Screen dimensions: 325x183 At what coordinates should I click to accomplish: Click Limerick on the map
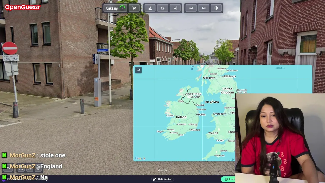point(181,124)
